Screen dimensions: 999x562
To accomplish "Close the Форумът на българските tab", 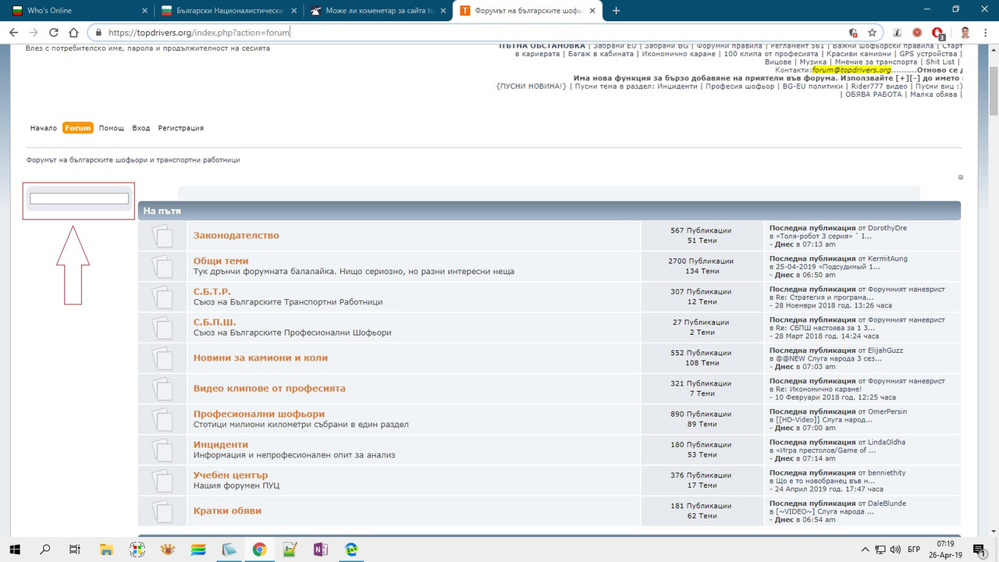I will pos(592,11).
